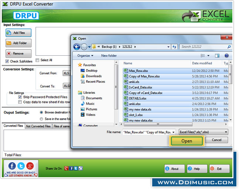This screenshot has width=239, height=189.
Task: Click small Twitter share icon
Action: (76, 168)
